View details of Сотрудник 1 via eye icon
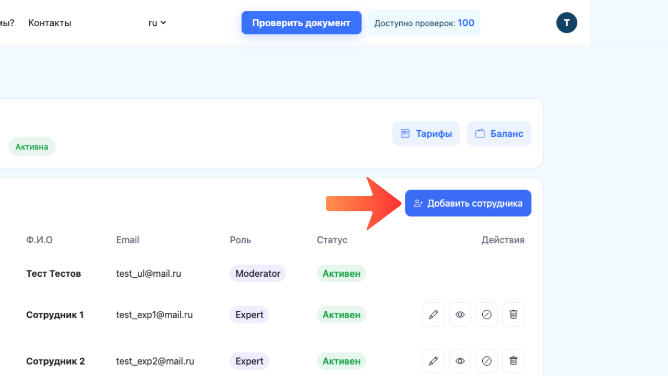The height and width of the screenshot is (376, 668). coord(460,314)
